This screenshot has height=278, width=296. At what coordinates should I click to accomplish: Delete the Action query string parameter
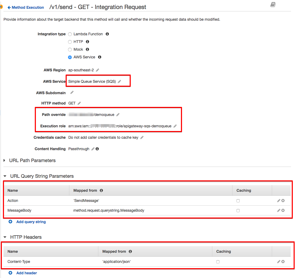click(283, 201)
